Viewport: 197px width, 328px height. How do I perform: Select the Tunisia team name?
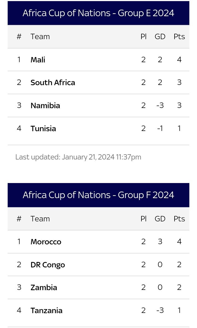[43, 129]
